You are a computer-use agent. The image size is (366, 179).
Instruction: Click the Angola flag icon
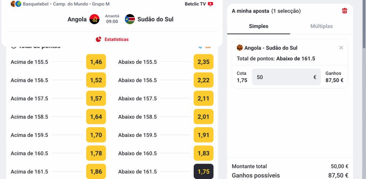(x=94, y=19)
